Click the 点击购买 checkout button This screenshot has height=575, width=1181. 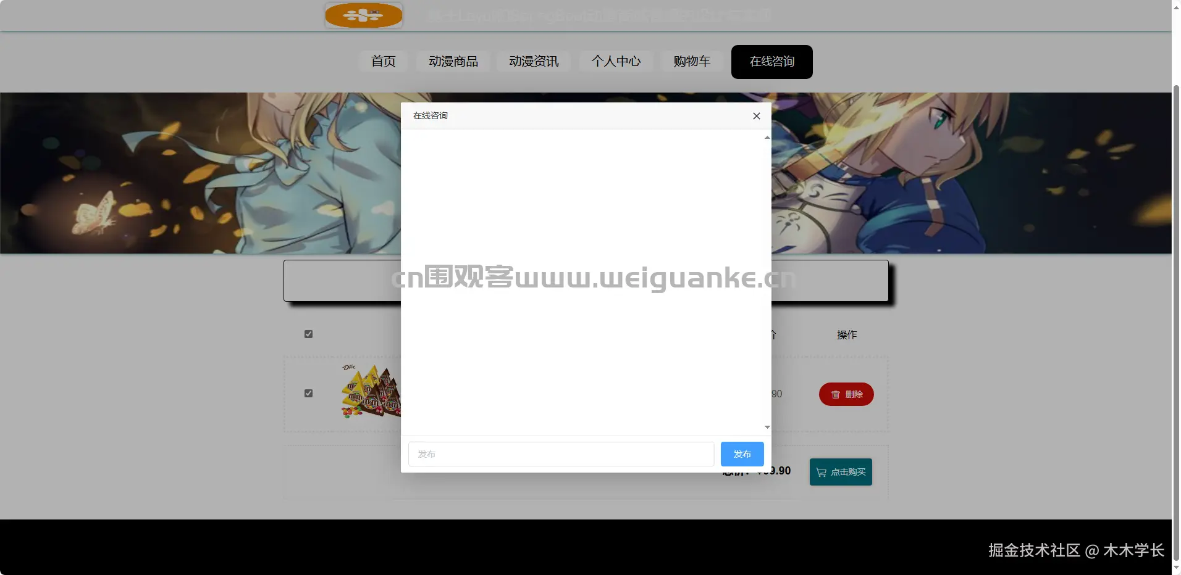point(841,472)
